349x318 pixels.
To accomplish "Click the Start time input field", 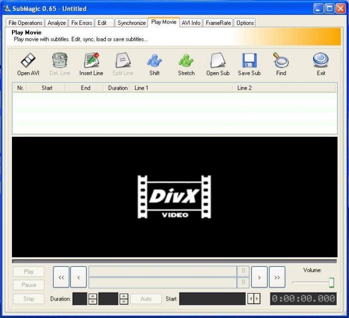I will pos(212,299).
